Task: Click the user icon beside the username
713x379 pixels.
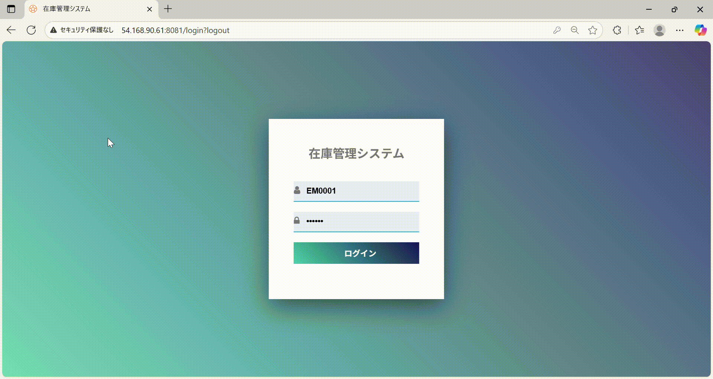Action: (x=297, y=191)
